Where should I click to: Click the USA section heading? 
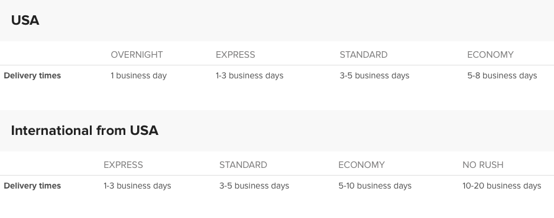coord(25,21)
